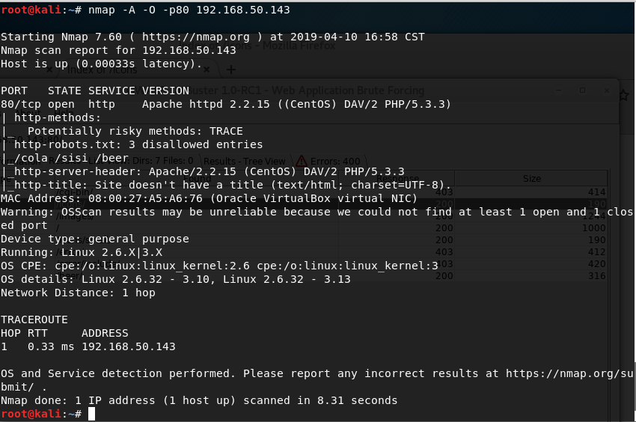The image size is (636, 422).
Task: Bookmark page using the star icon
Action: 624,96
